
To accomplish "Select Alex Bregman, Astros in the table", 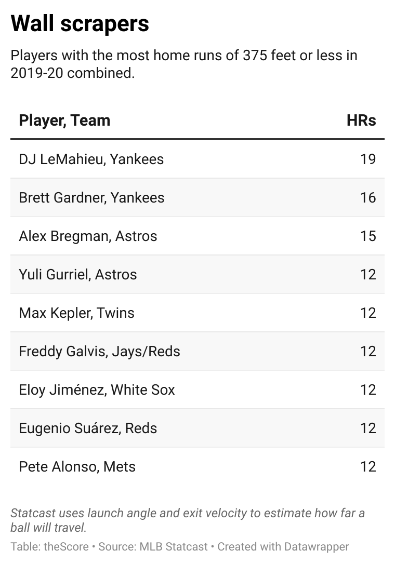I will tap(88, 236).
